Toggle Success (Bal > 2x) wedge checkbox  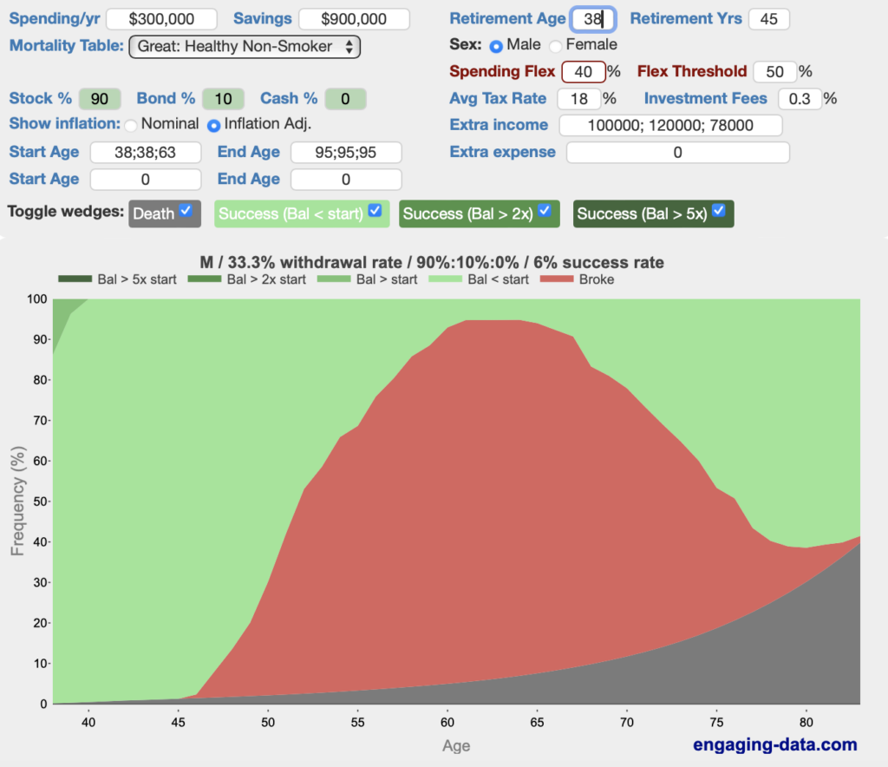(x=545, y=211)
